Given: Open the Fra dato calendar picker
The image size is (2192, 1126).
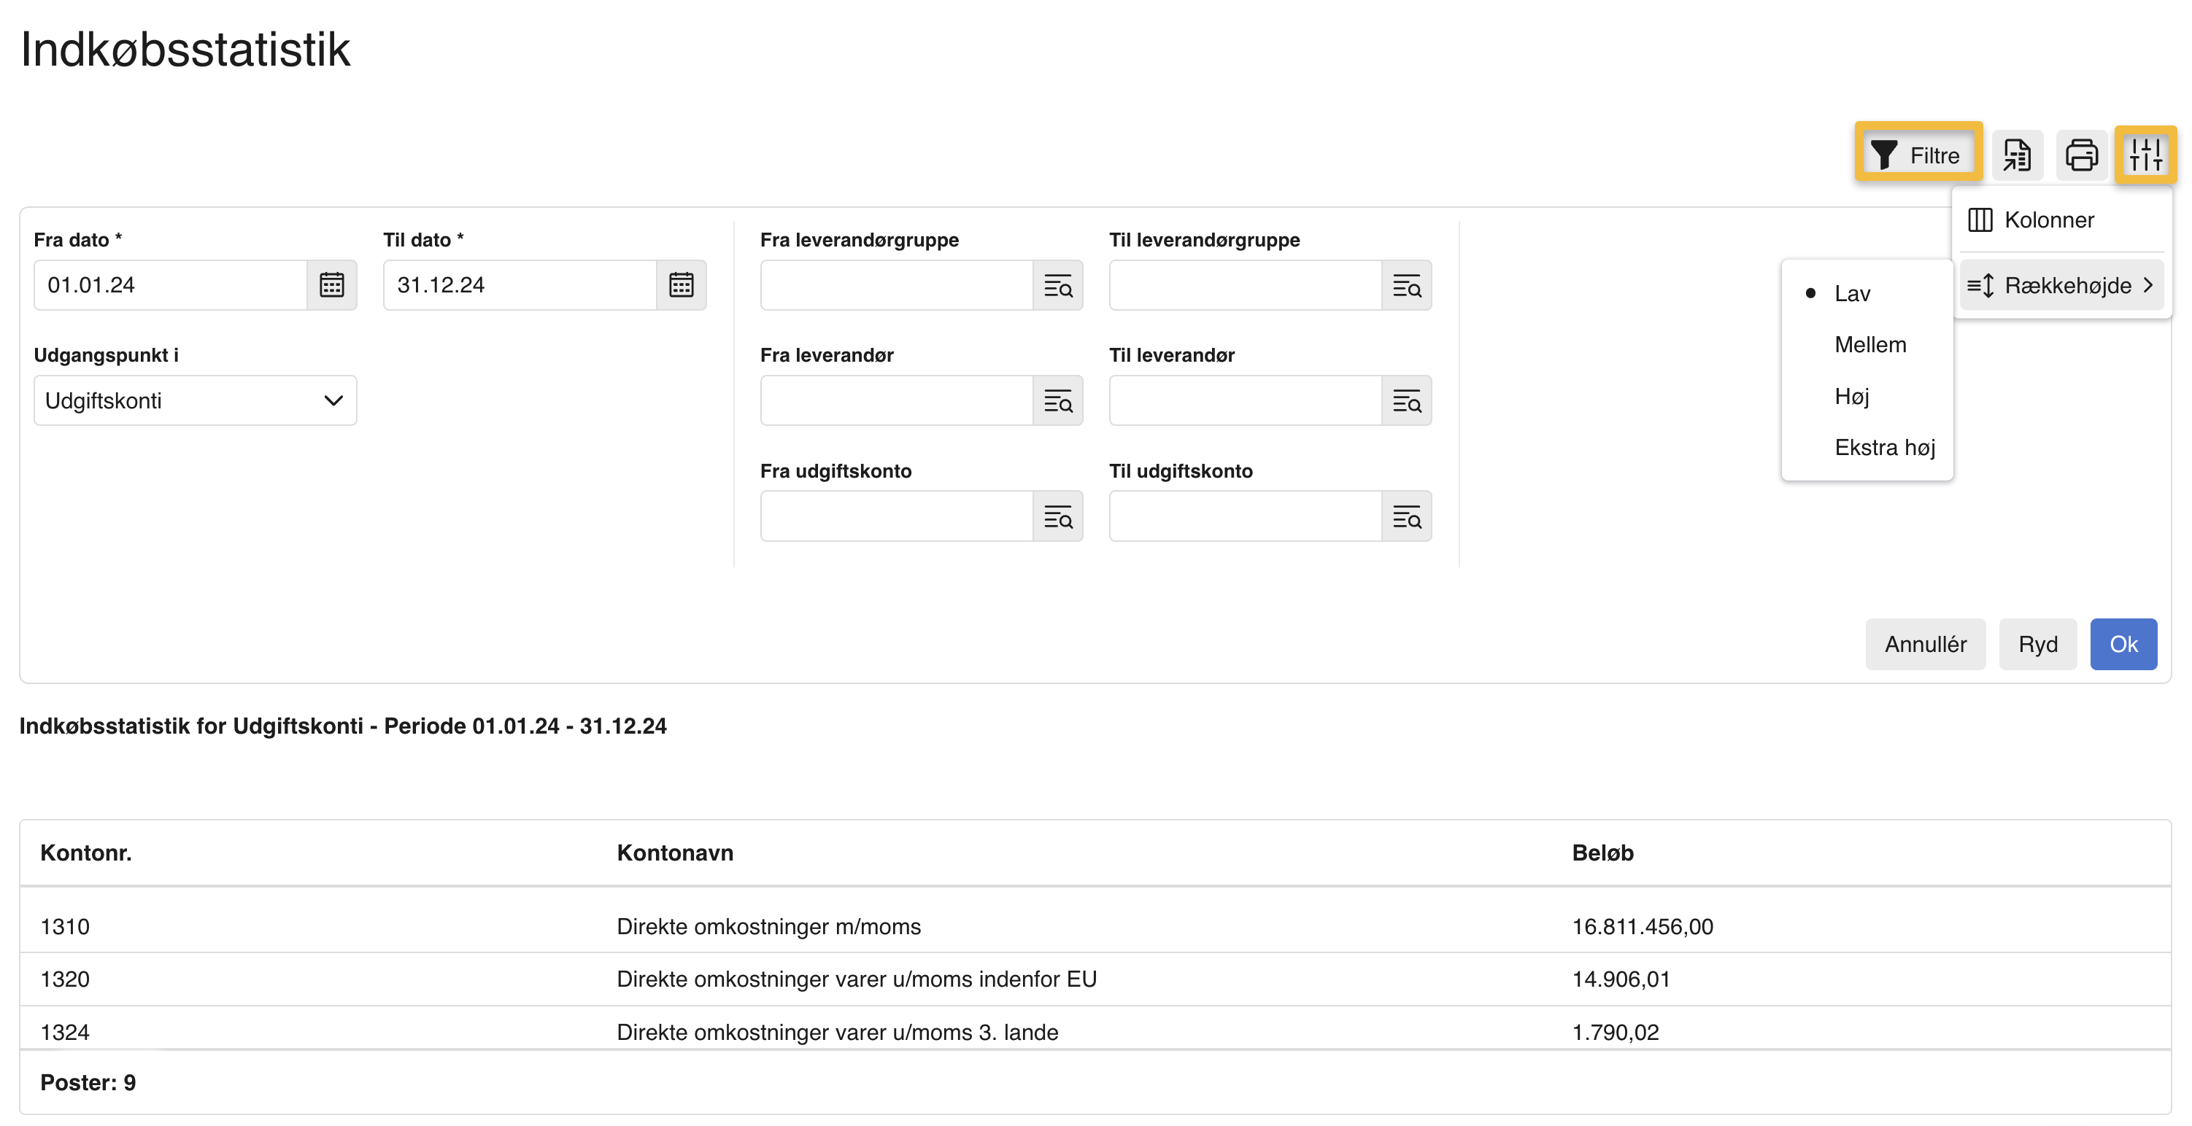Looking at the screenshot, I should 331,285.
